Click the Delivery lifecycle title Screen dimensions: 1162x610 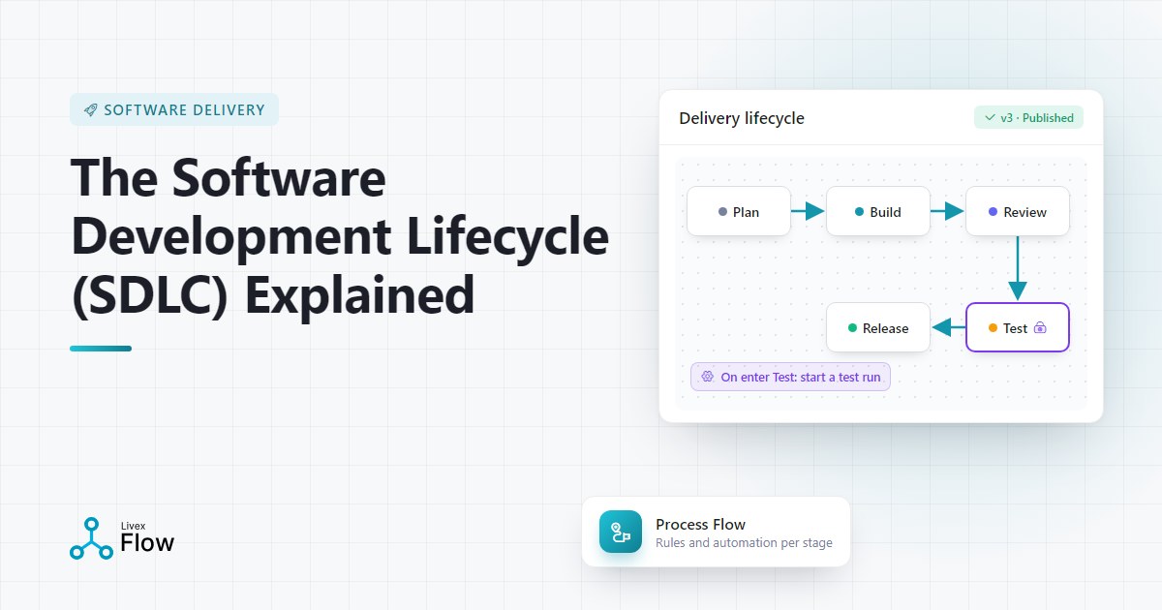click(742, 118)
